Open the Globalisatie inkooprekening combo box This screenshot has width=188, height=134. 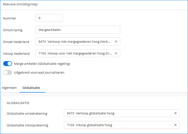coord(118,125)
